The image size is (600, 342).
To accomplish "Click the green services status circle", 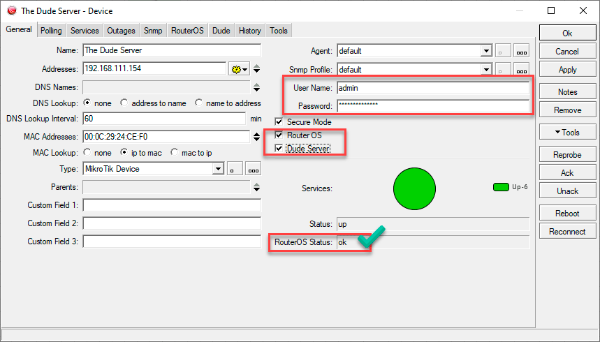I will pos(414,188).
